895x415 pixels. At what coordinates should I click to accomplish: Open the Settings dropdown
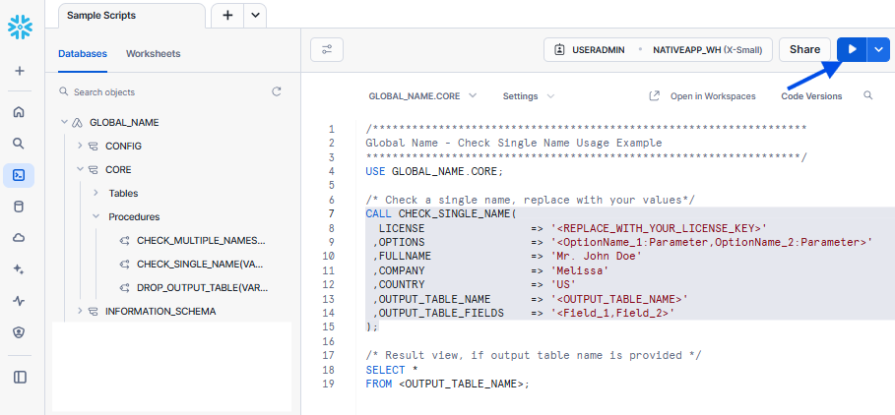(x=529, y=95)
